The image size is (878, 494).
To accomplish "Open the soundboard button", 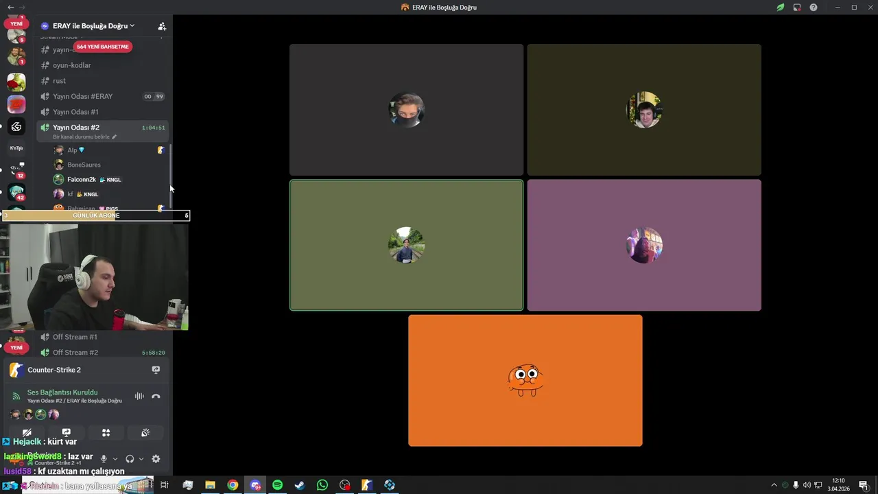I will [145, 433].
